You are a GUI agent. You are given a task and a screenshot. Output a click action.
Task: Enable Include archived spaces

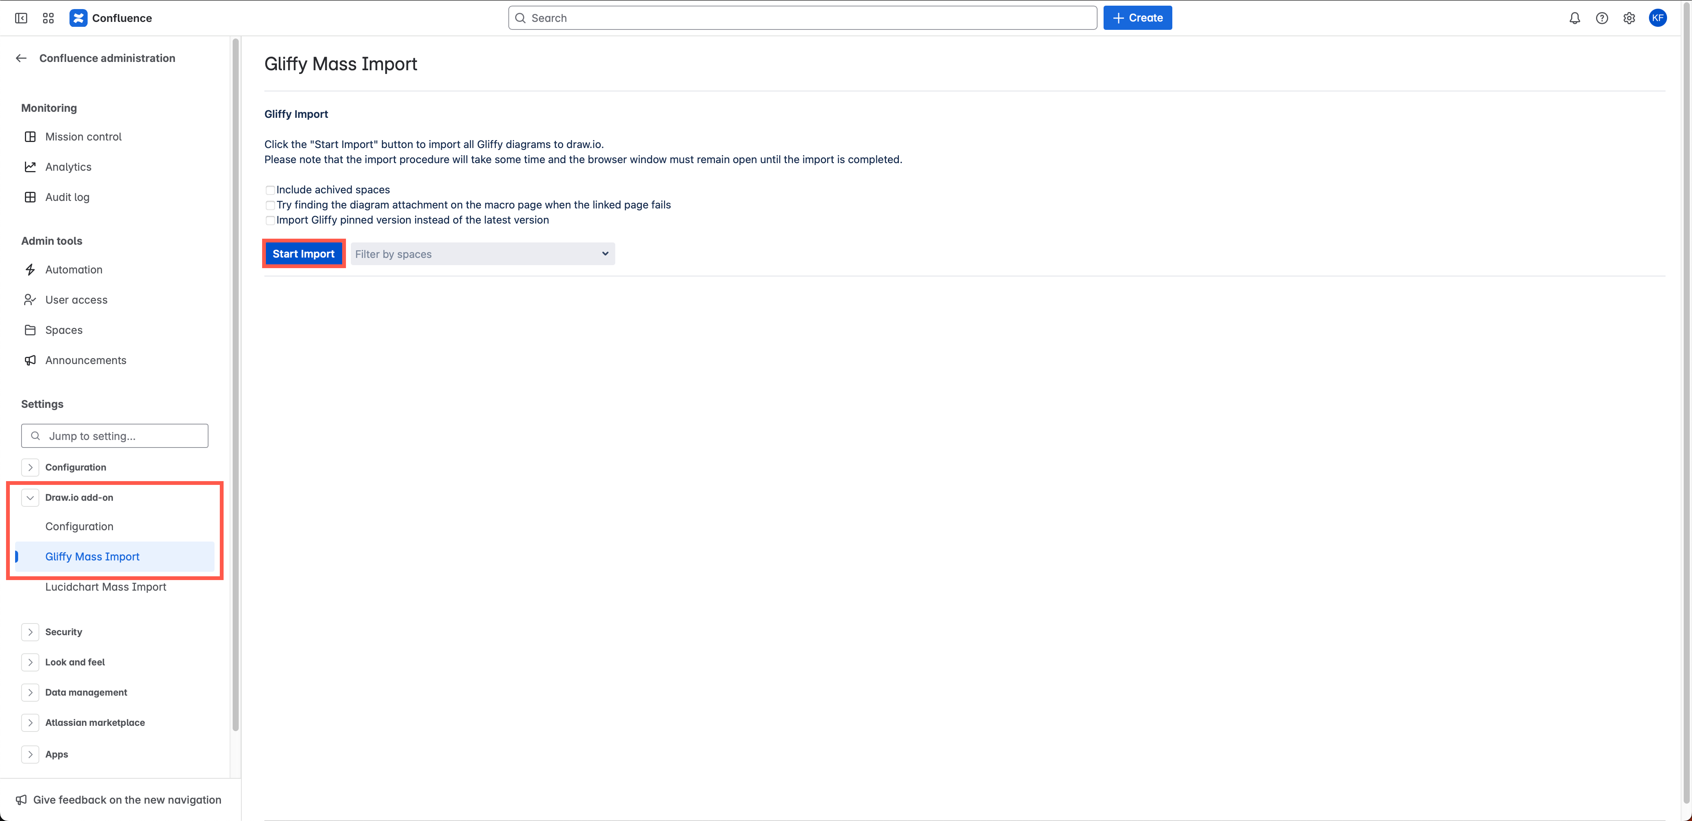pyautogui.click(x=270, y=190)
